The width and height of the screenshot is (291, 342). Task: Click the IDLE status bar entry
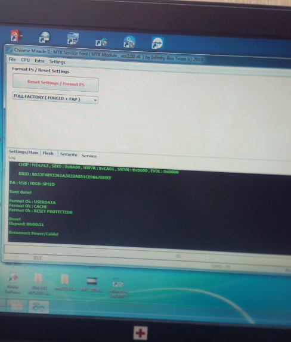[x=38, y=258]
